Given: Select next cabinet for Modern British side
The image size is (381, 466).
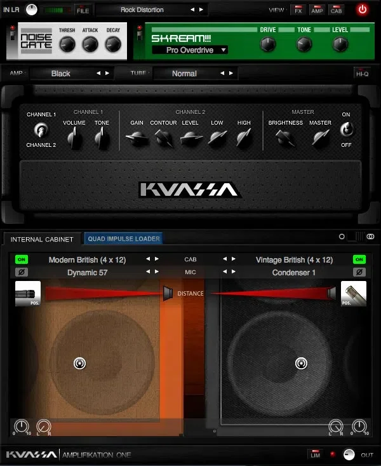Looking at the screenshot, I should coord(156,259).
